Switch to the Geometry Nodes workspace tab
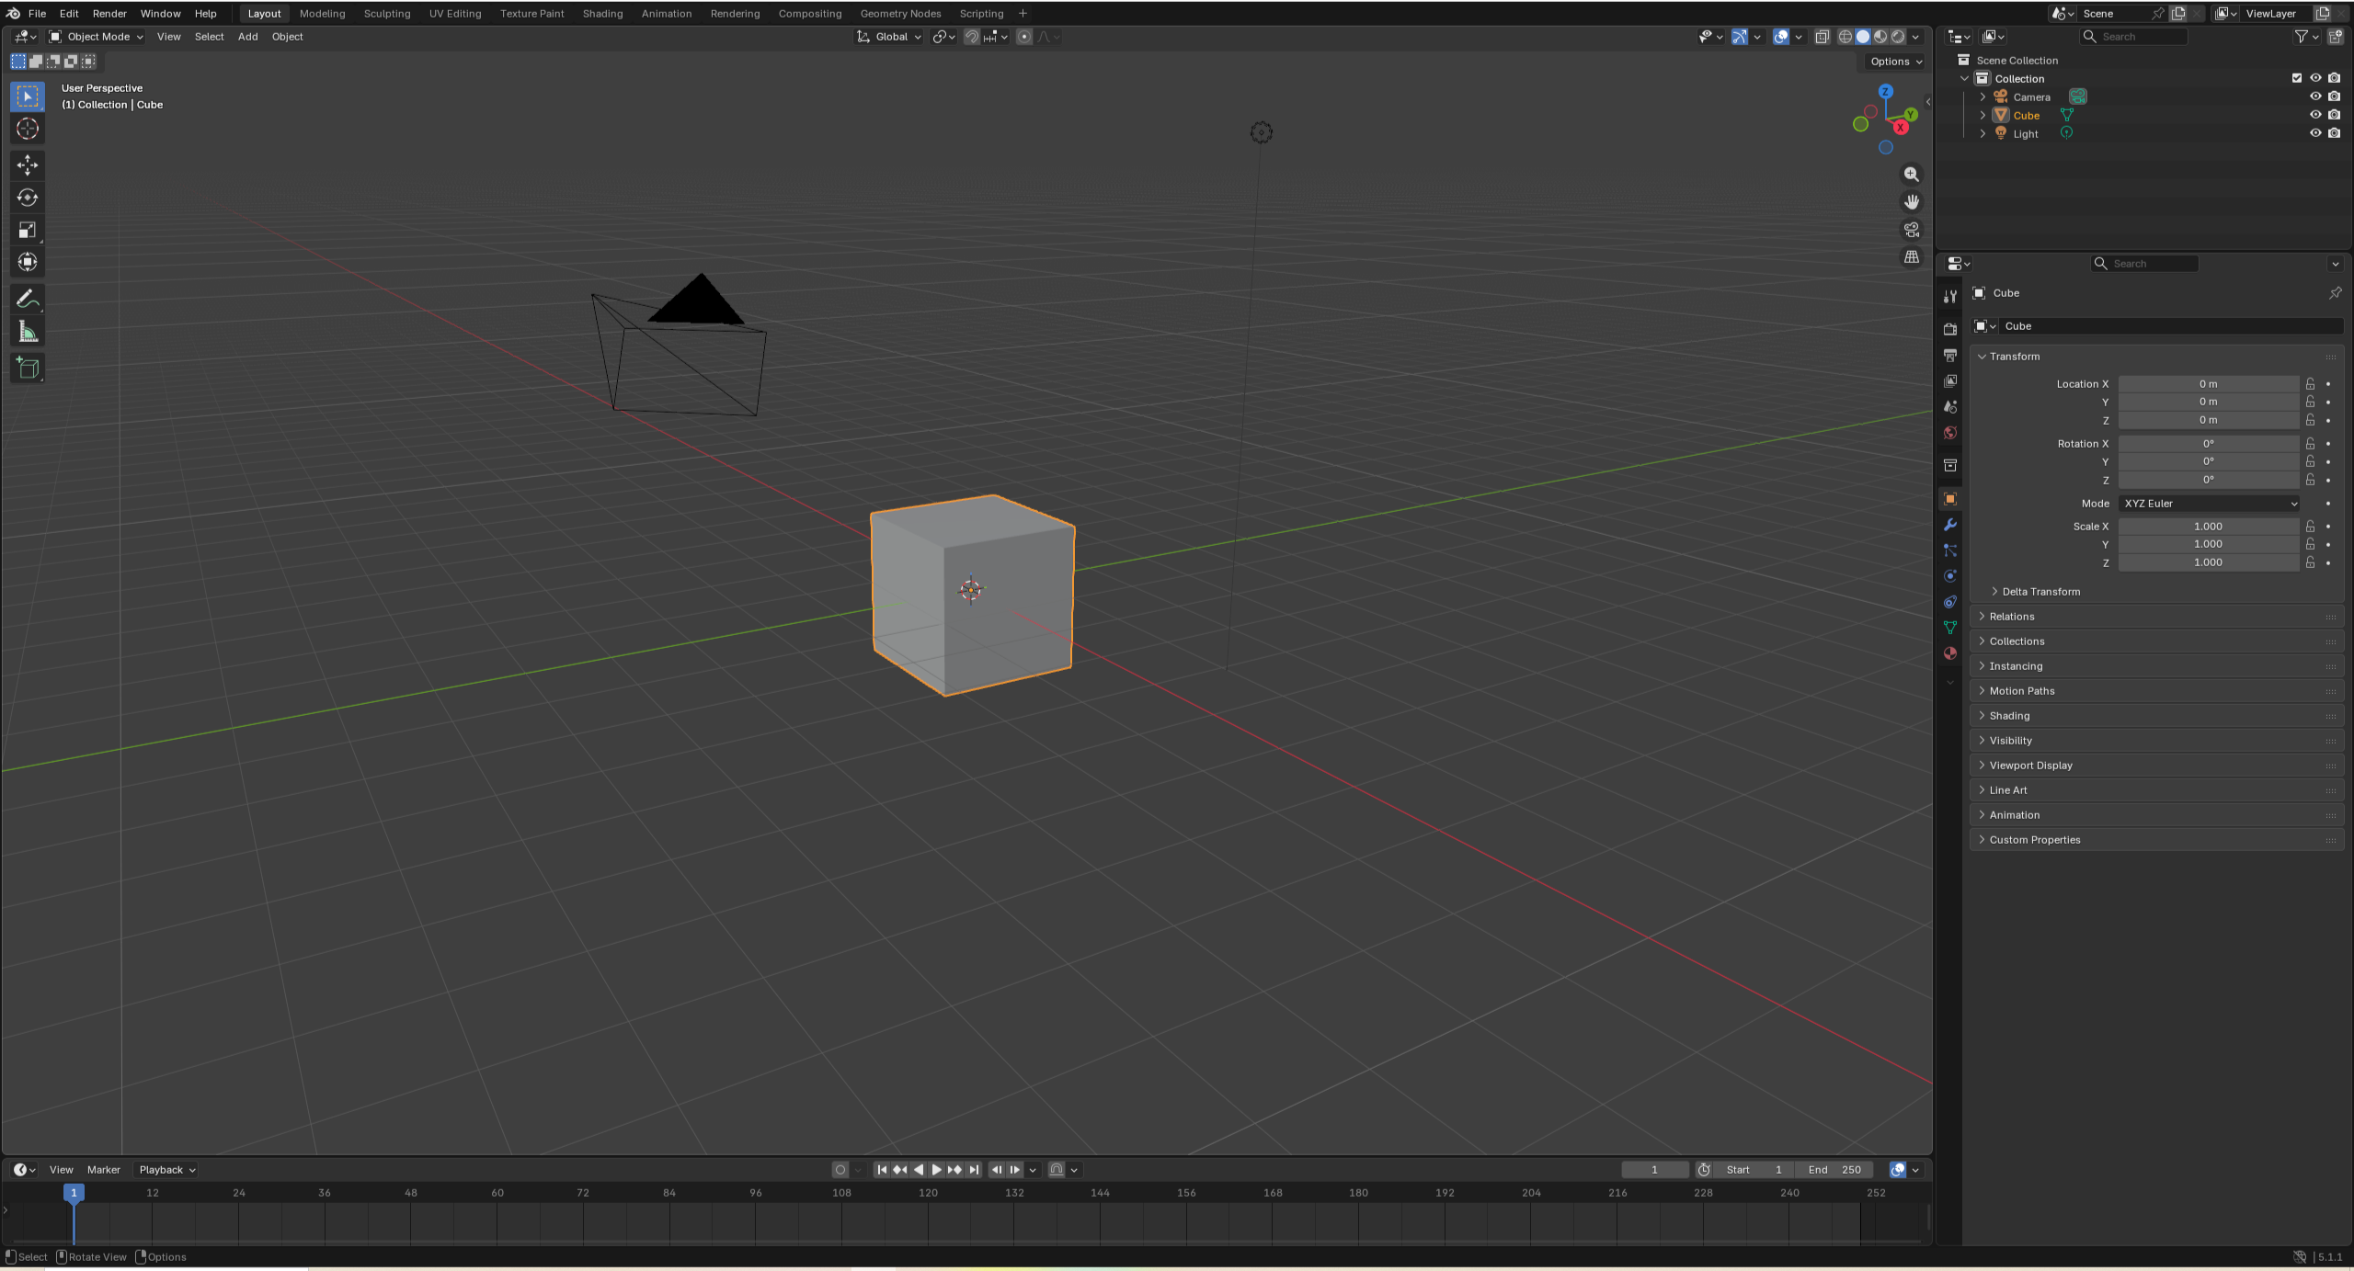2354x1271 pixels. (x=900, y=13)
